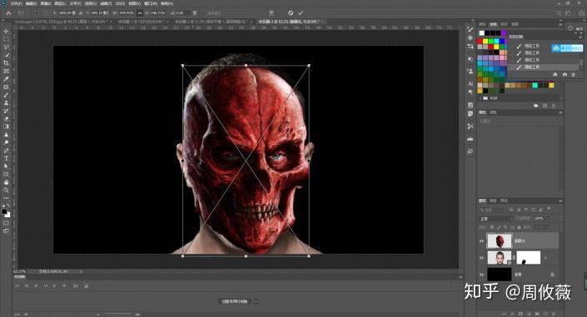Screen dimensions: 587x317
Task: Open the layer filter type dropdown
Action: pyautogui.click(x=492, y=210)
